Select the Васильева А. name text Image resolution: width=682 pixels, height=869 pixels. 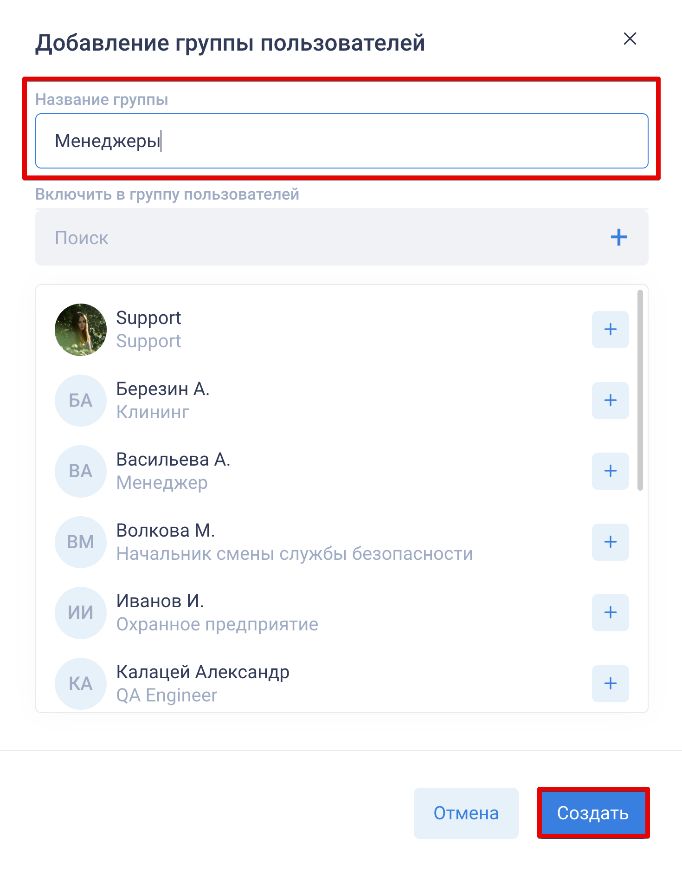(x=173, y=460)
